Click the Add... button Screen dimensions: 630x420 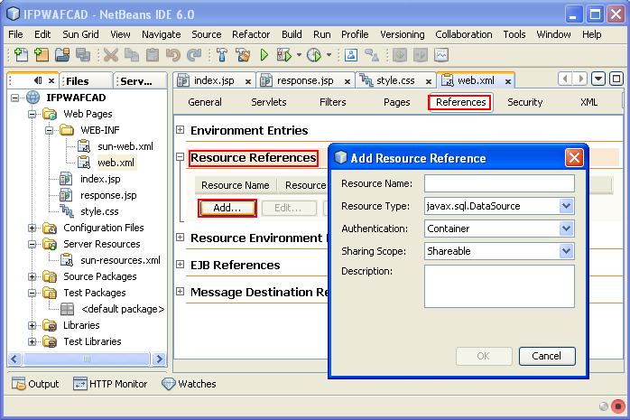tap(227, 208)
